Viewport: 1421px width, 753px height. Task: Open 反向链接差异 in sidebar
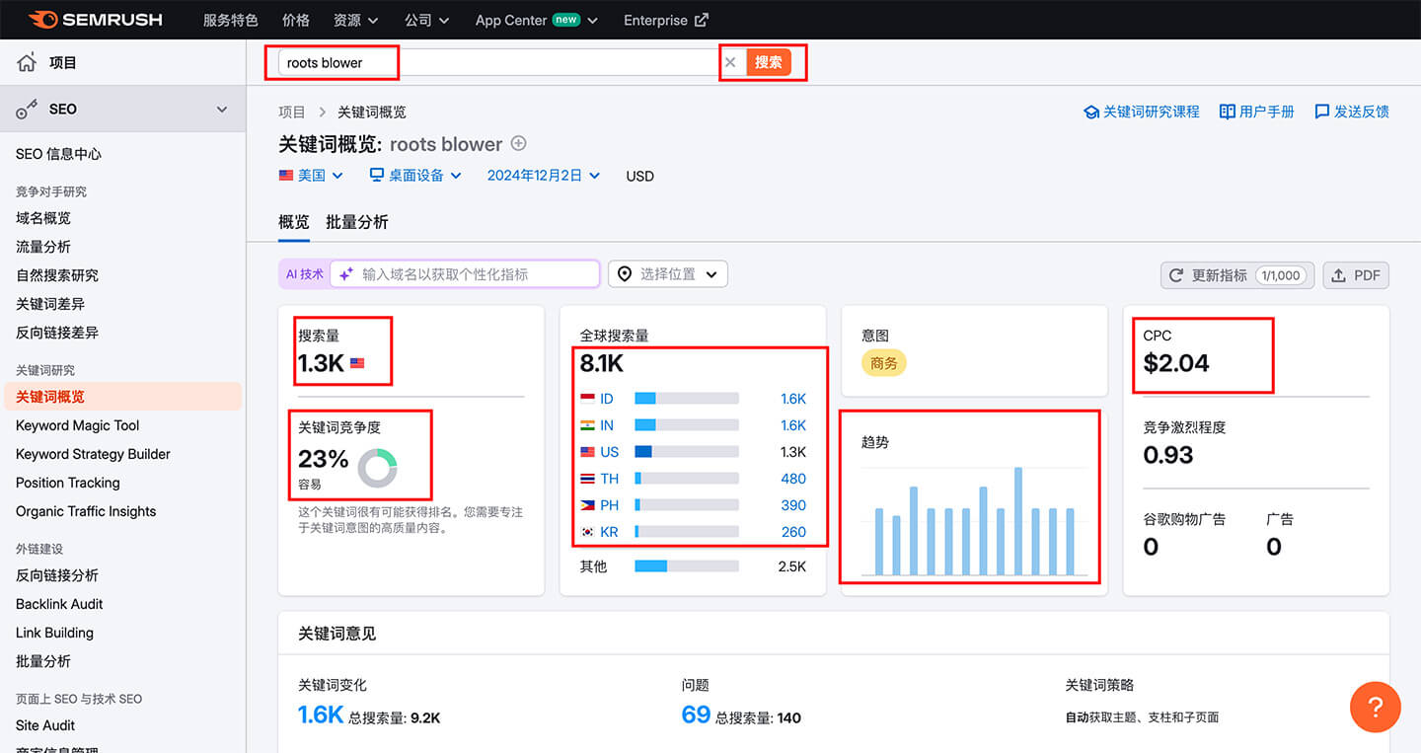(x=57, y=333)
